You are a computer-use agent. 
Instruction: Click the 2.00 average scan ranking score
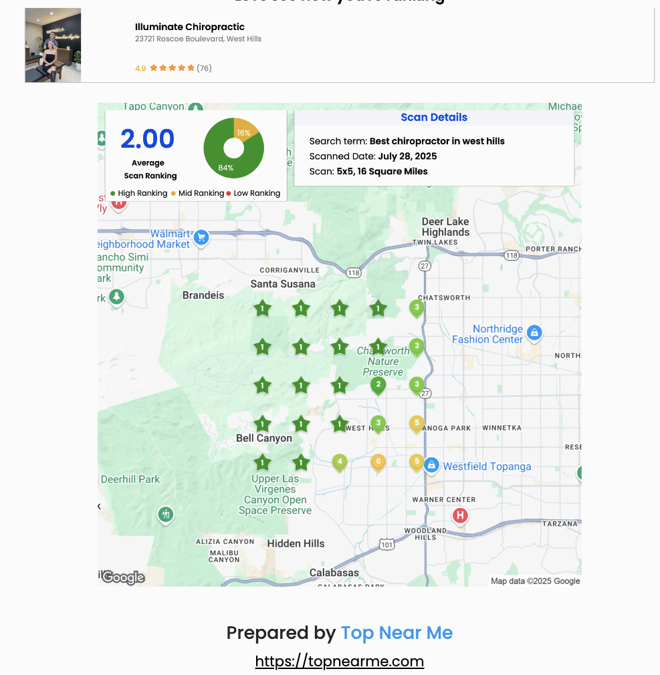click(147, 138)
